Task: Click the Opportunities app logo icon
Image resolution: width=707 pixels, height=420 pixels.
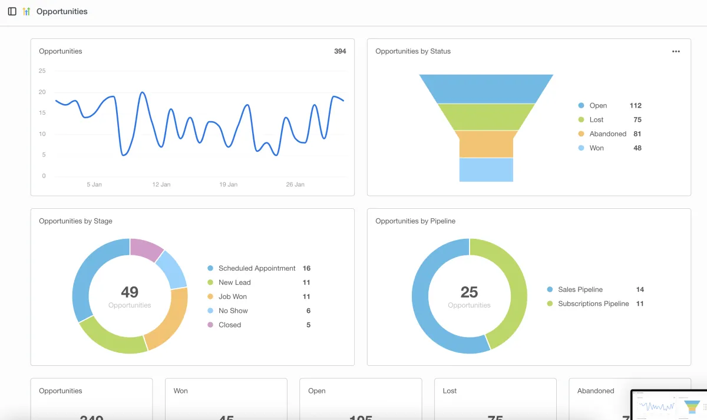Action: click(x=27, y=11)
